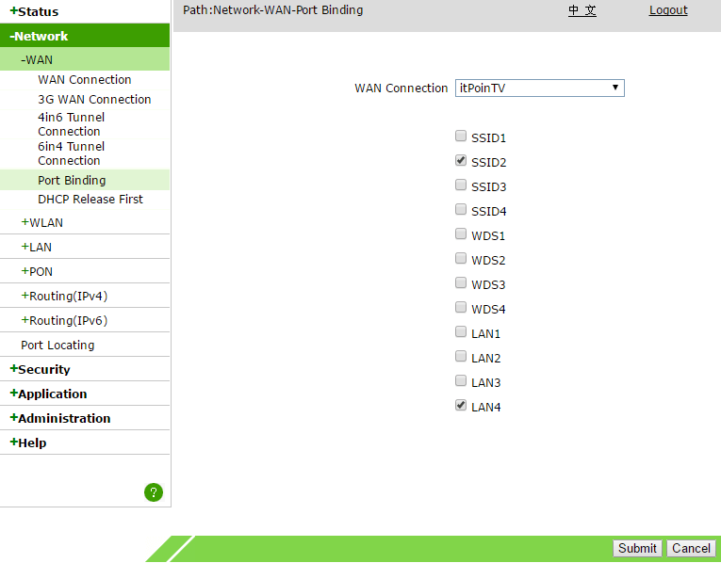Toggle the WDS4 checkbox

(x=461, y=307)
